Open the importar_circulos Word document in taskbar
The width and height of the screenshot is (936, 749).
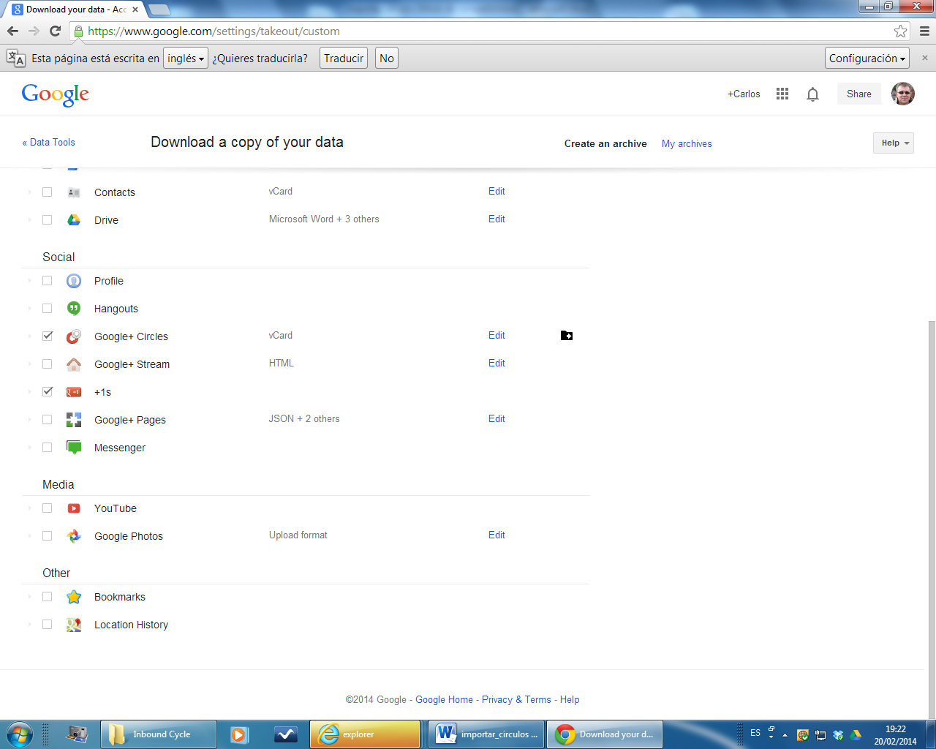pyautogui.click(x=487, y=734)
